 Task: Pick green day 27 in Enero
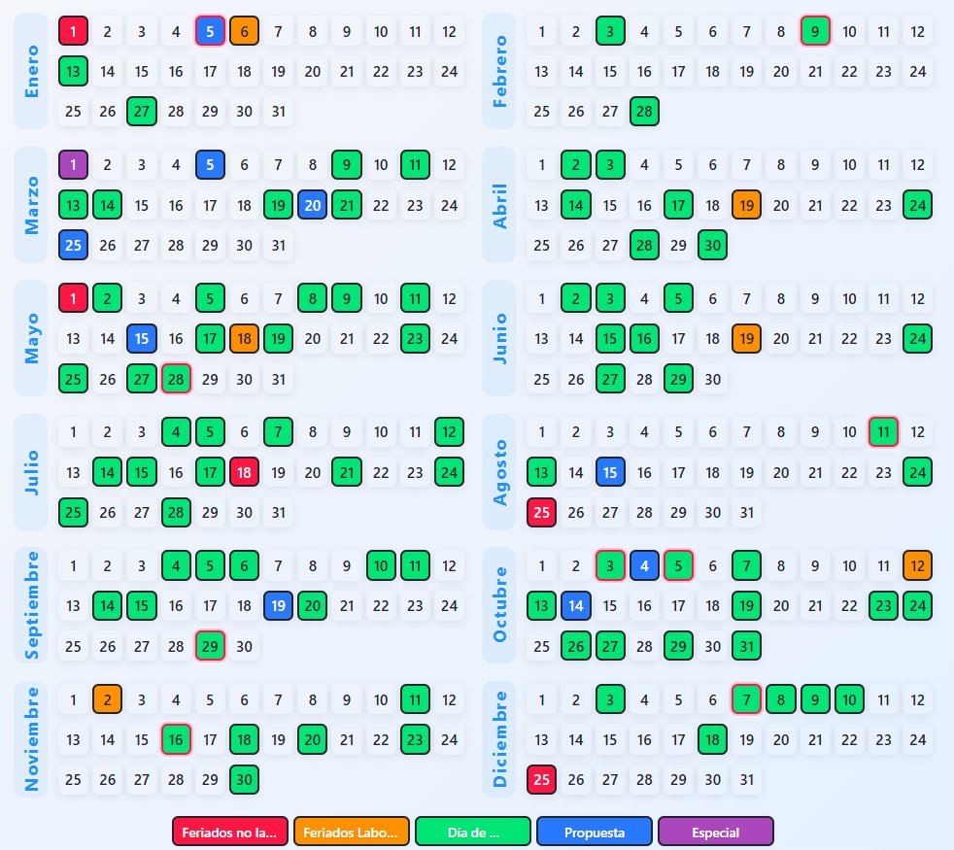pyautogui.click(x=142, y=112)
